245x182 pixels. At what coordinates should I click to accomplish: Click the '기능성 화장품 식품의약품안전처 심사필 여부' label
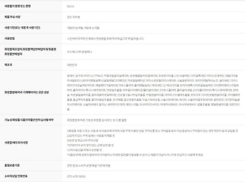coord(29,120)
